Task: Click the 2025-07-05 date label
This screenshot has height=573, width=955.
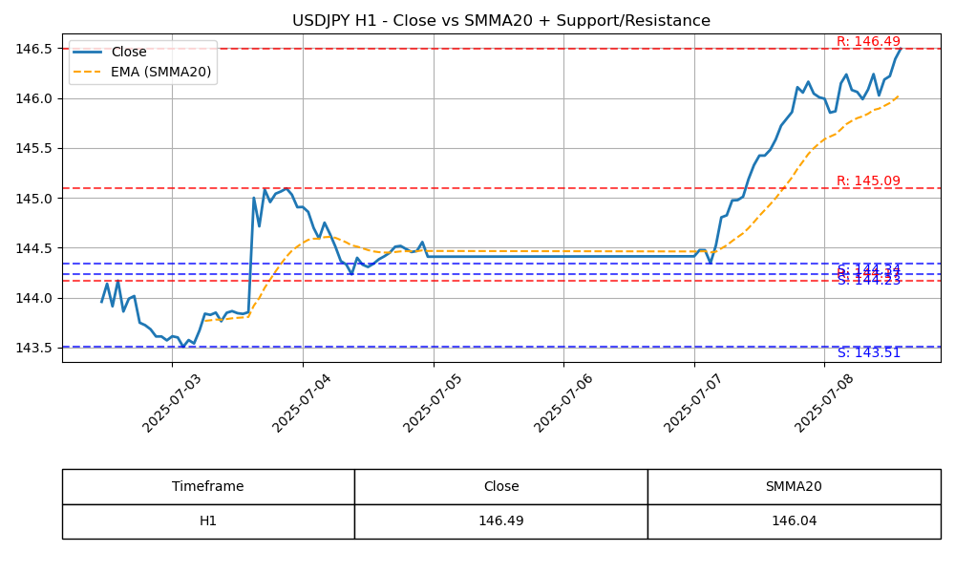Action: [432, 403]
